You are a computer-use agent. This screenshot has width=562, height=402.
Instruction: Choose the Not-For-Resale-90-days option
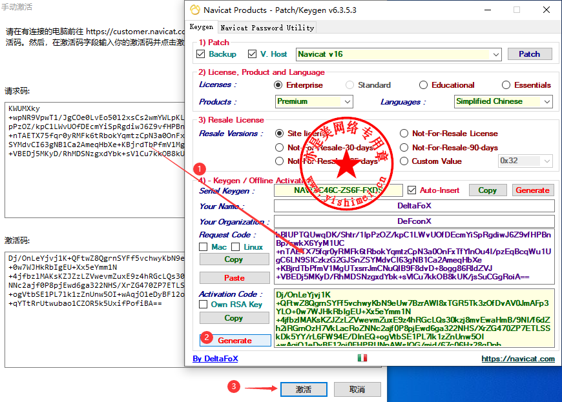point(404,148)
